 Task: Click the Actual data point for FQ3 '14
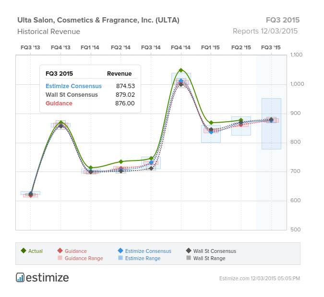point(151,159)
